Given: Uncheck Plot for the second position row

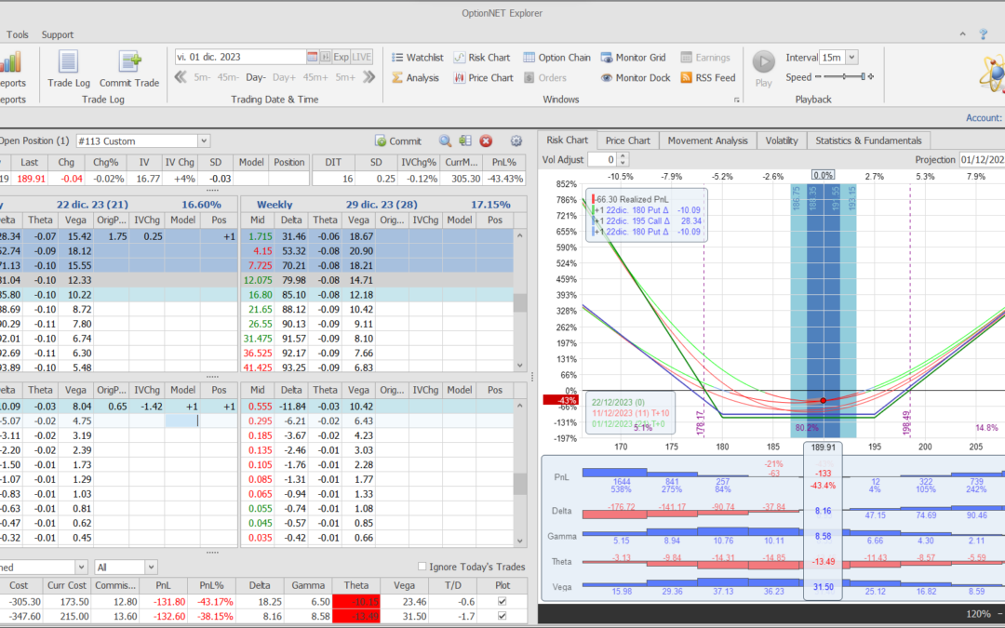Looking at the screenshot, I should [x=503, y=616].
